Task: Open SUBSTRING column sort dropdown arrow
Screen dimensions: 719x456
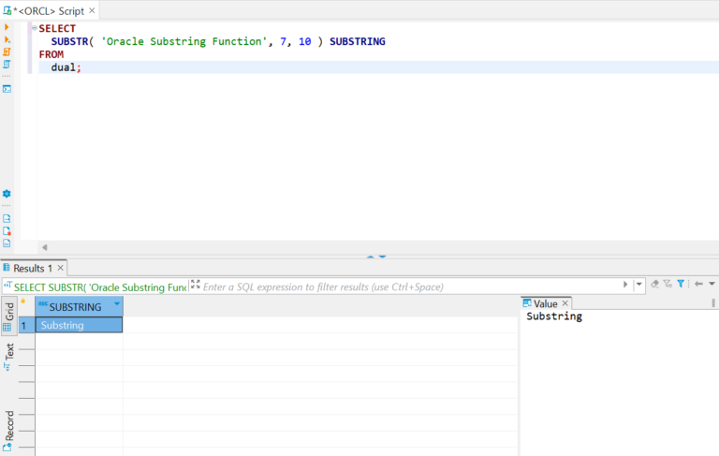Action: [x=117, y=303]
